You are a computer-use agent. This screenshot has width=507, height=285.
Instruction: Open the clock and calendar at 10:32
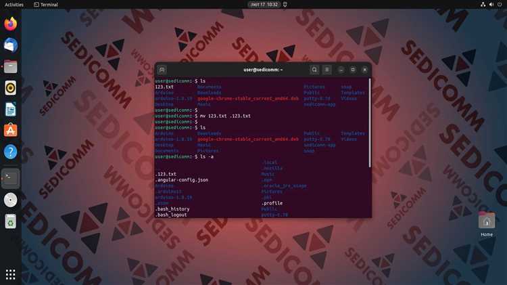(264, 5)
